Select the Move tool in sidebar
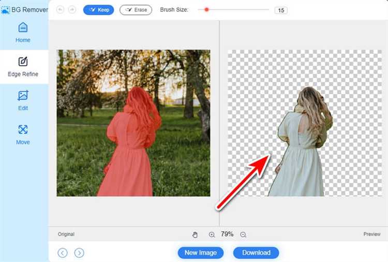388x262 pixels. [x=23, y=135]
